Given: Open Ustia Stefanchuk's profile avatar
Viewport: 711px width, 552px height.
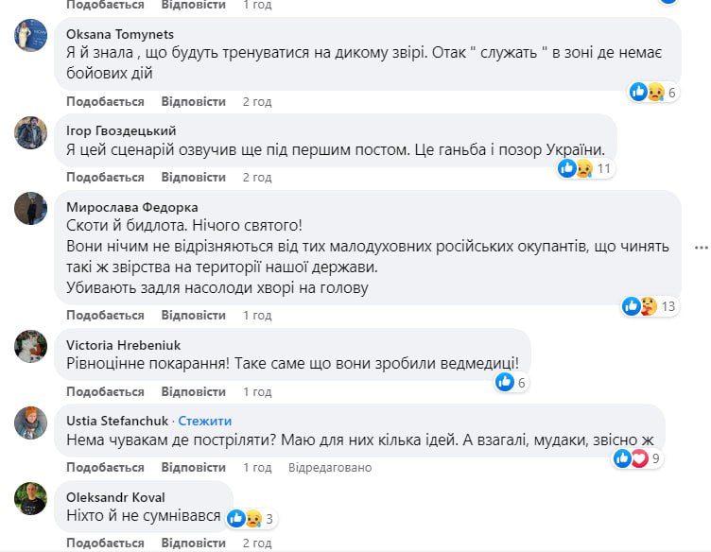Looking at the screenshot, I should (30, 423).
